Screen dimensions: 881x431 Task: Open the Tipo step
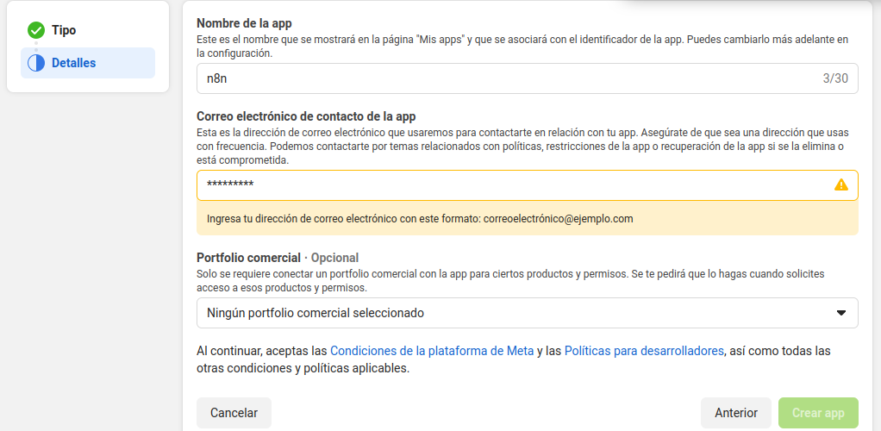pyautogui.click(x=64, y=30)
